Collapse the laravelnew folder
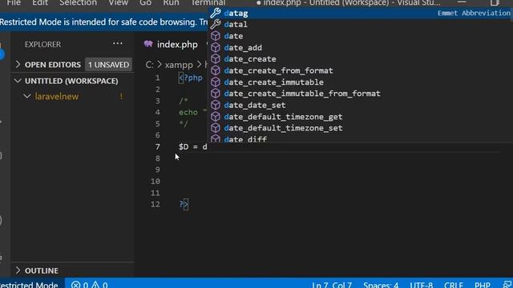Viewport: 513px width, 288px height. tap(27, 96)
